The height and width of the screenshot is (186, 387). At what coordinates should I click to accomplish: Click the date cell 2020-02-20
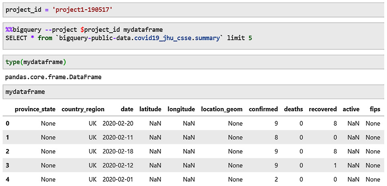[118, 123]
